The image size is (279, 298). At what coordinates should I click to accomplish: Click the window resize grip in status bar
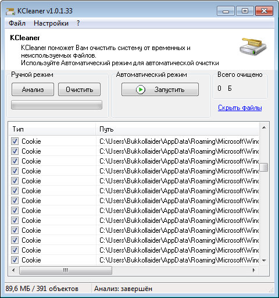(x=271, y=290)
